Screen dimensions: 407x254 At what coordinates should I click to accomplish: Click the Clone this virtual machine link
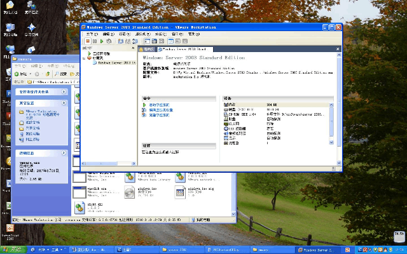point(160,115)
